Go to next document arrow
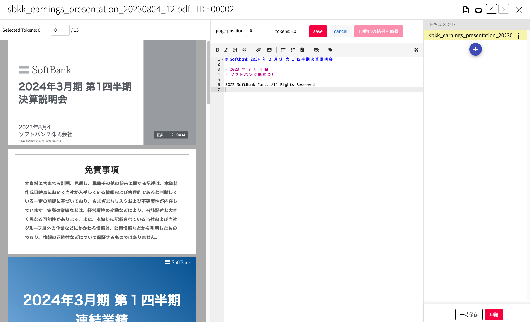 (x=504, y=9)
